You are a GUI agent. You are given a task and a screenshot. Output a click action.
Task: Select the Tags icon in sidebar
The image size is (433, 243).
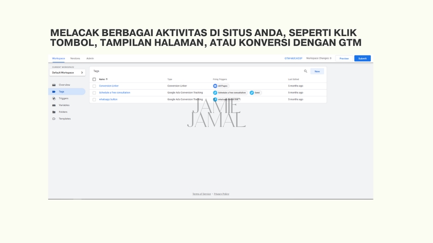tap(54, 92)
